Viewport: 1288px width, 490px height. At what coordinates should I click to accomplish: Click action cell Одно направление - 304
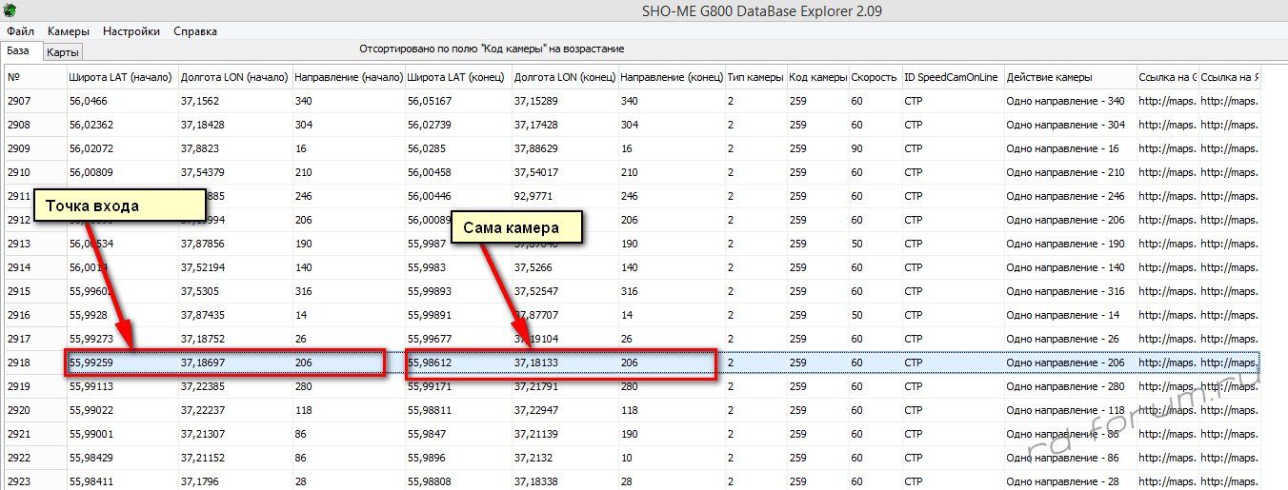pos(1070,125)
